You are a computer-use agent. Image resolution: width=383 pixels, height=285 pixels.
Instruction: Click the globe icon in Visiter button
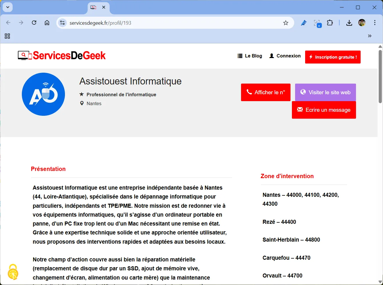coord(303,92)
